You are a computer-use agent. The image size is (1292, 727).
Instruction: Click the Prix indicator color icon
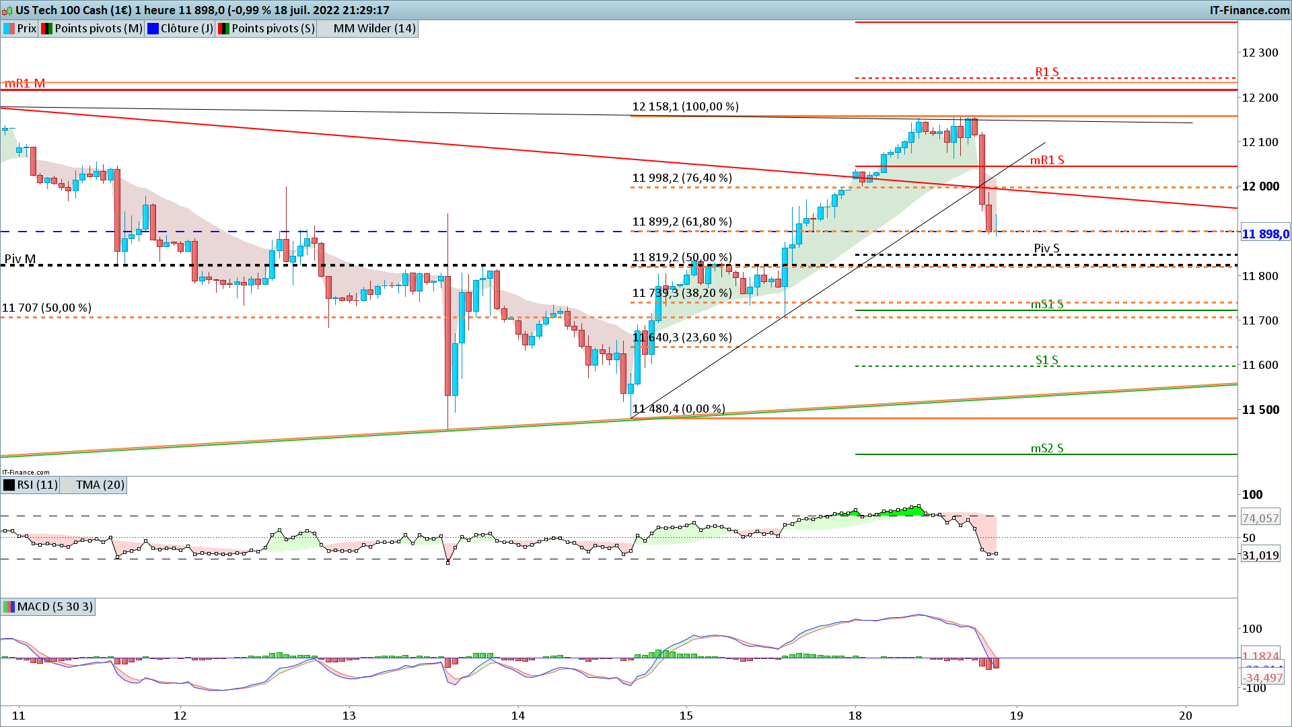tap(9, 28)
